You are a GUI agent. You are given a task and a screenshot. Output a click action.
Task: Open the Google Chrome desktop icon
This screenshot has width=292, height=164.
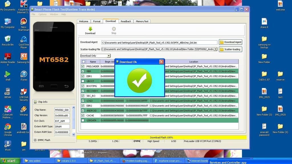click(8, 127)
